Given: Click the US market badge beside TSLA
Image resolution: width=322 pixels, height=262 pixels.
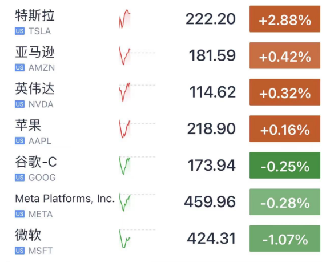Looking at the screenshot, I should pyautogui.click(x=20, y=31).
